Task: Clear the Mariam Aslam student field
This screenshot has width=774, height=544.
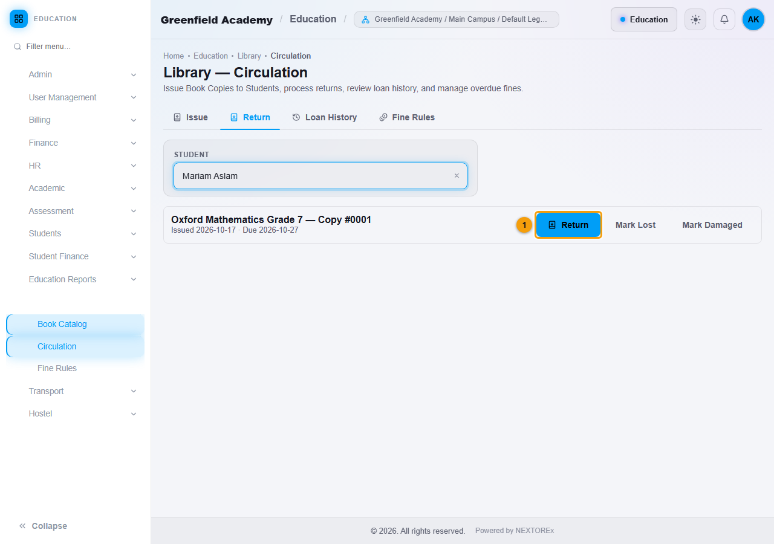Action: point(457,176)
